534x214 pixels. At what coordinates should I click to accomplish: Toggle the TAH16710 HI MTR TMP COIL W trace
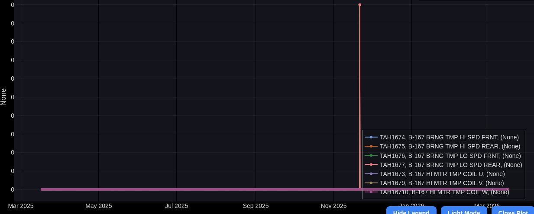(x=444, y=192)
